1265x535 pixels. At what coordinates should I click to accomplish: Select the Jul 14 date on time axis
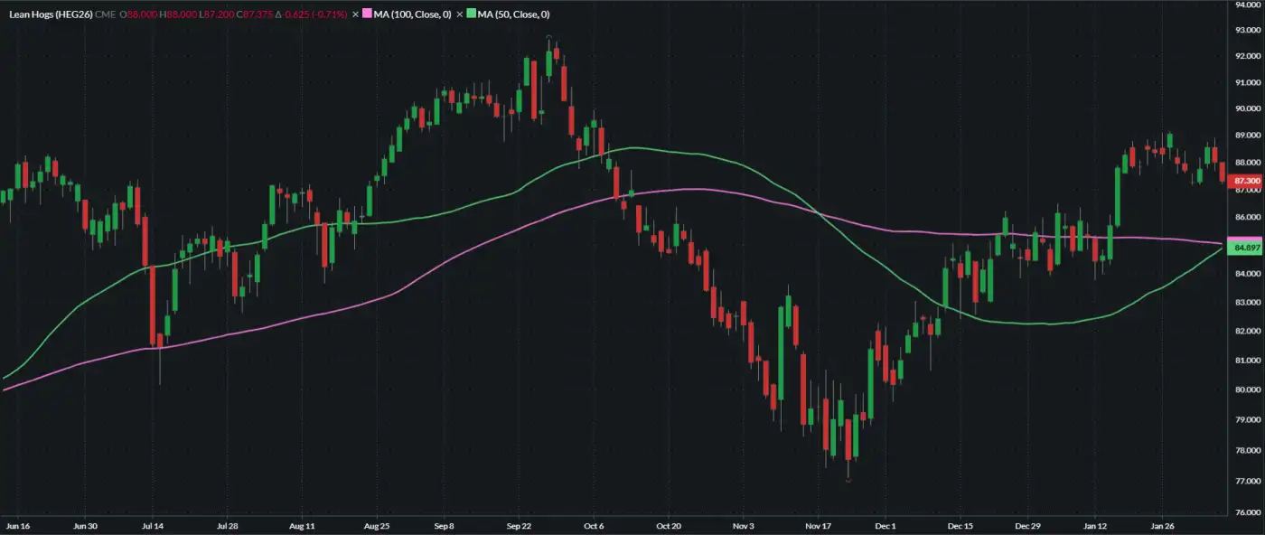click(154, 525)
